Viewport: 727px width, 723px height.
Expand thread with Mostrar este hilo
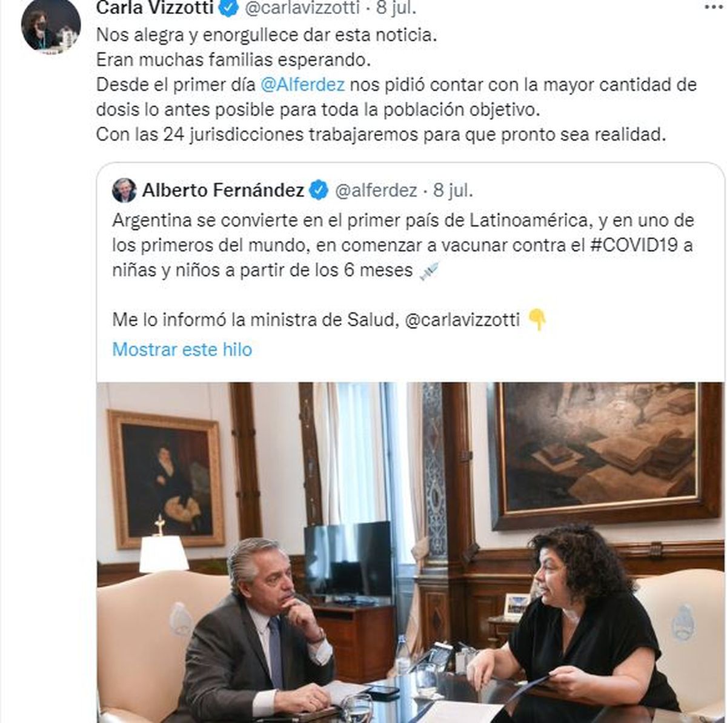[x=182, y=349]
